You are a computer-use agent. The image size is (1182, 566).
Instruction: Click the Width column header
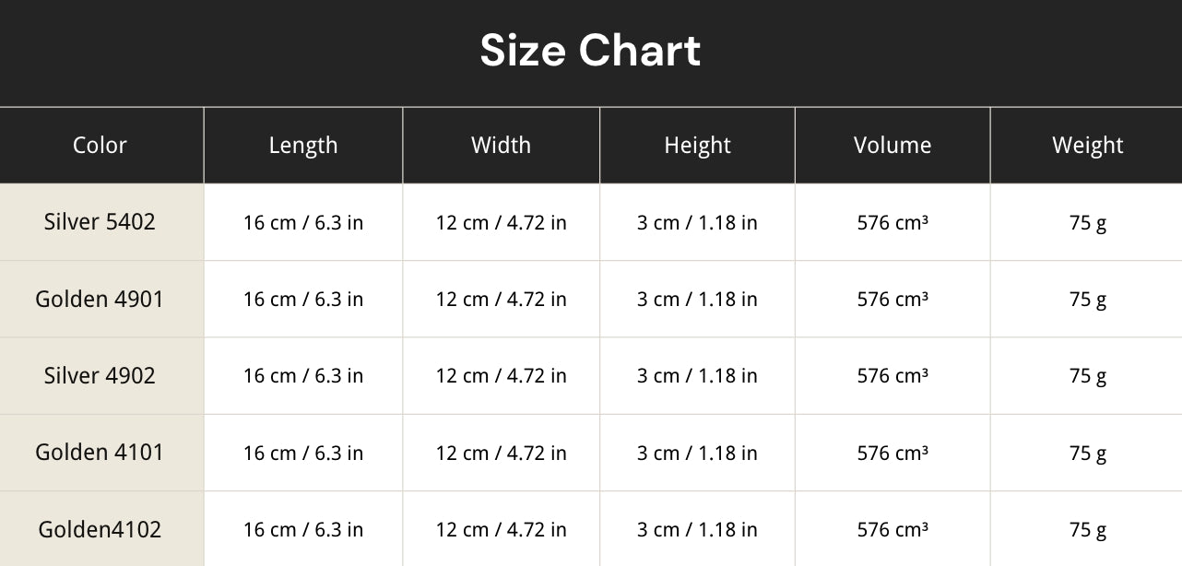tap(501, 145)
